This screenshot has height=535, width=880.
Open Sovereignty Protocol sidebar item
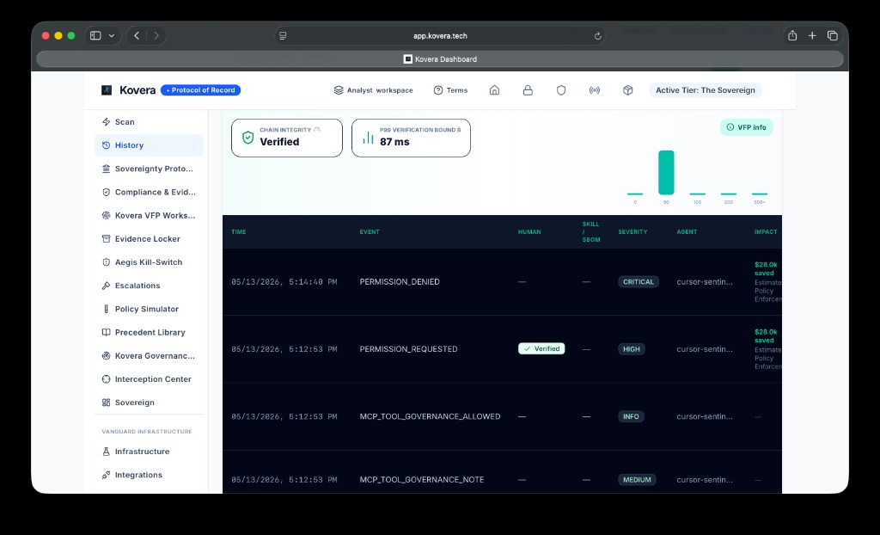pyautogui.click(x=150, y=169)
